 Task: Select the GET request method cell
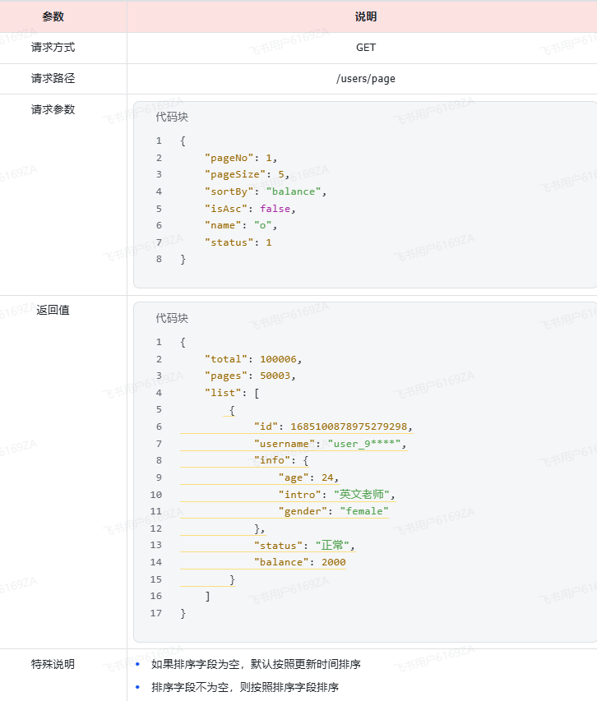(365, 48)
